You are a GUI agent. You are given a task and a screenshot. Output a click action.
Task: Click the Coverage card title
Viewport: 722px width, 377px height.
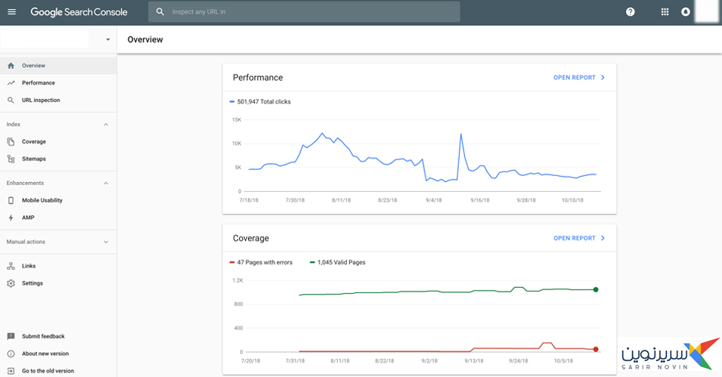(251, 239)
